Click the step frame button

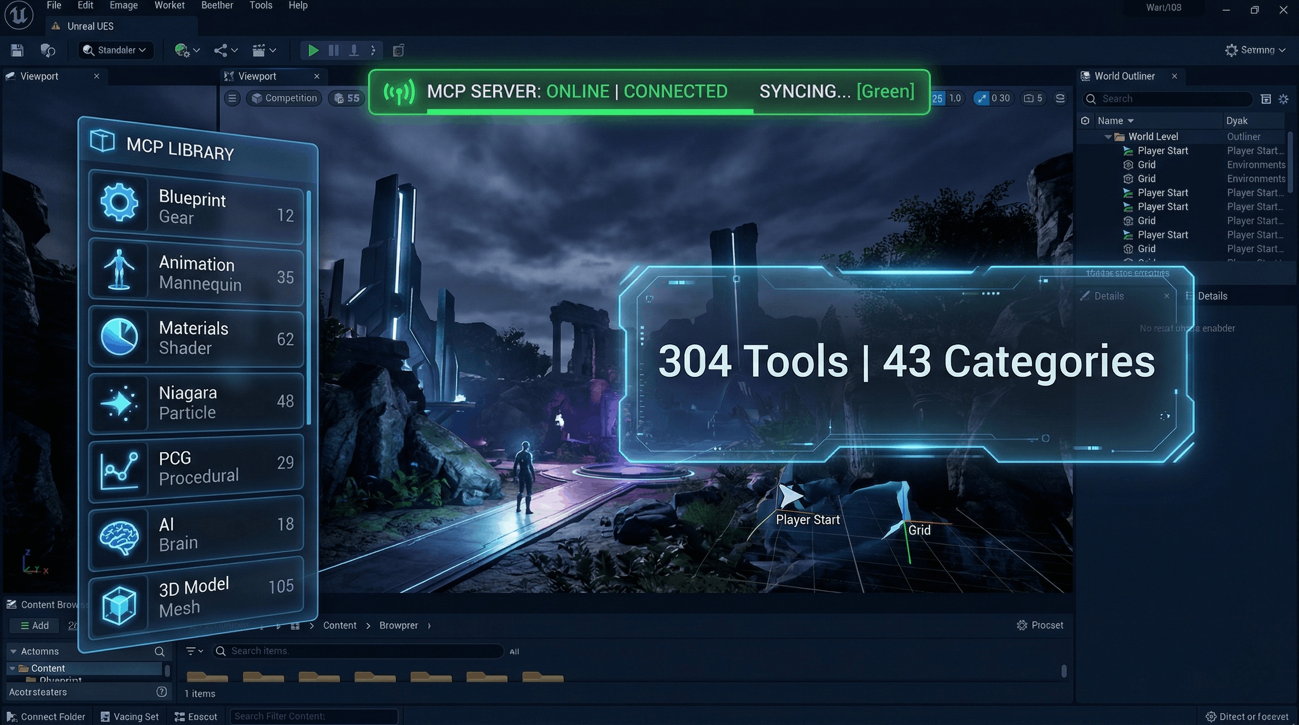354,50
